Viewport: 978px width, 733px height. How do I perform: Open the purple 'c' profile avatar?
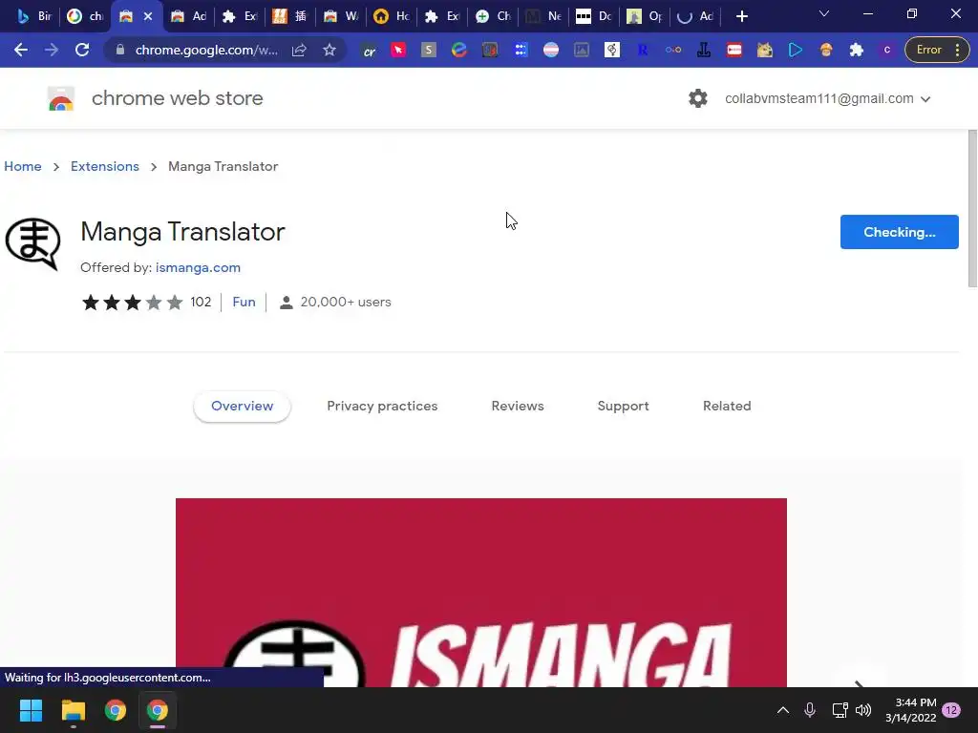click(x=887, y=50)
